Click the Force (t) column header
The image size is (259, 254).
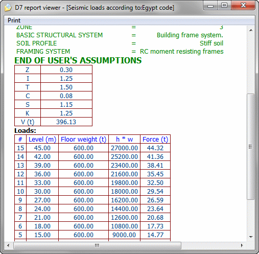tap(155, 139)
